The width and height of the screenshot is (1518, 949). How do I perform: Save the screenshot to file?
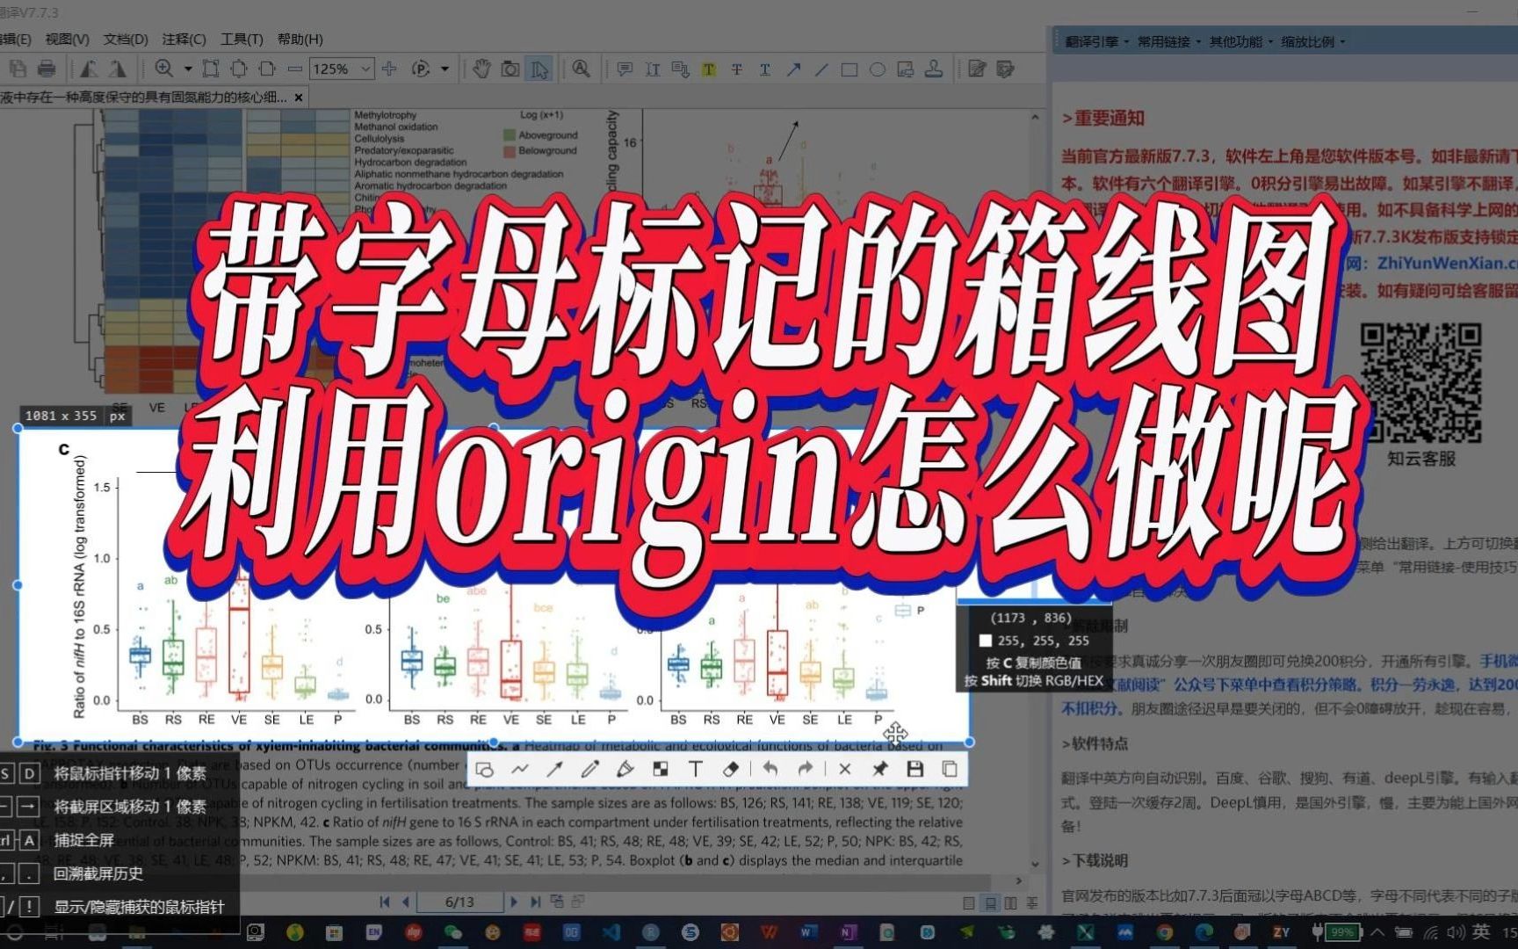pyautogui.click(x=915, y=770)
